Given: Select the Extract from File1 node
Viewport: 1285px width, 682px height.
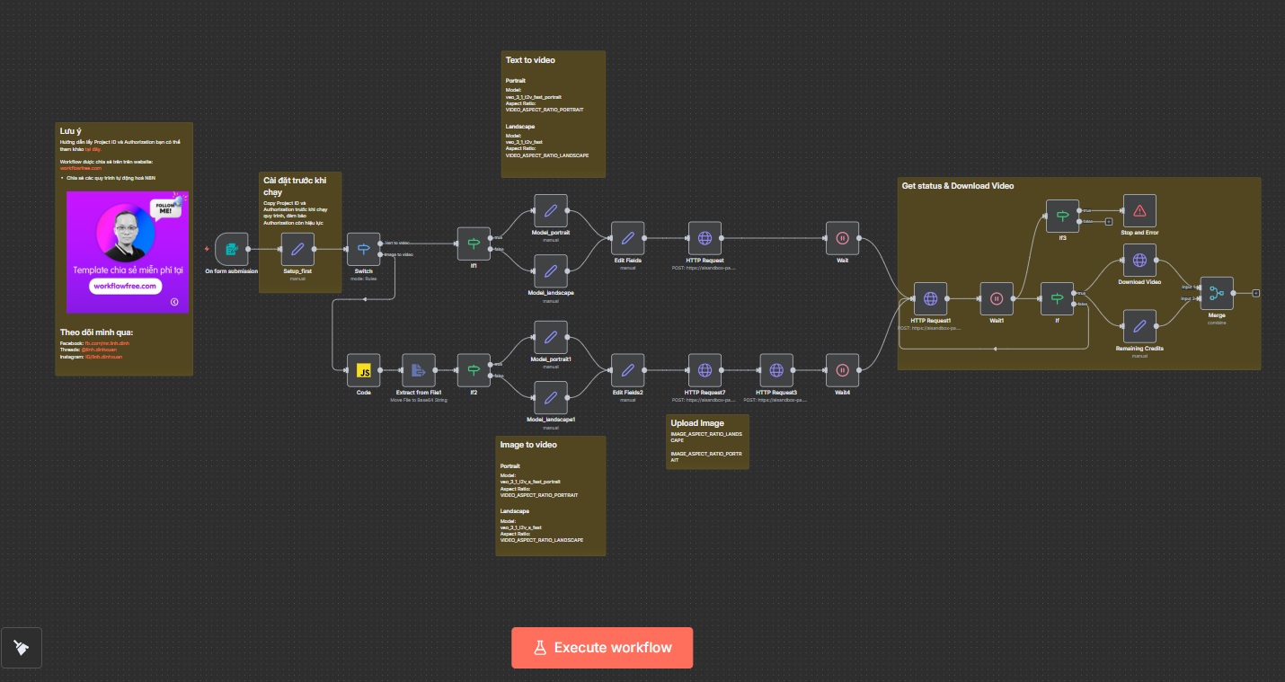Looking at the screenshot, I should tap(418, 370).
